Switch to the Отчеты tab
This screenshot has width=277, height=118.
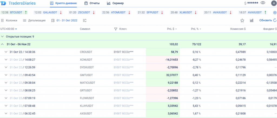point(92,3)
